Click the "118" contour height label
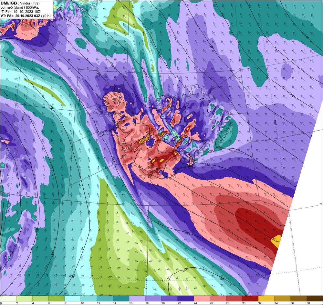This screenshot has width=323, height=305. click(x=37, y=230)
